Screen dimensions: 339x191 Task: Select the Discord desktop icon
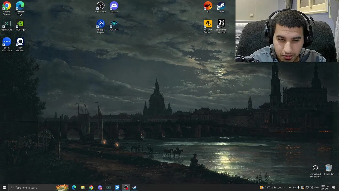point(114,7)
